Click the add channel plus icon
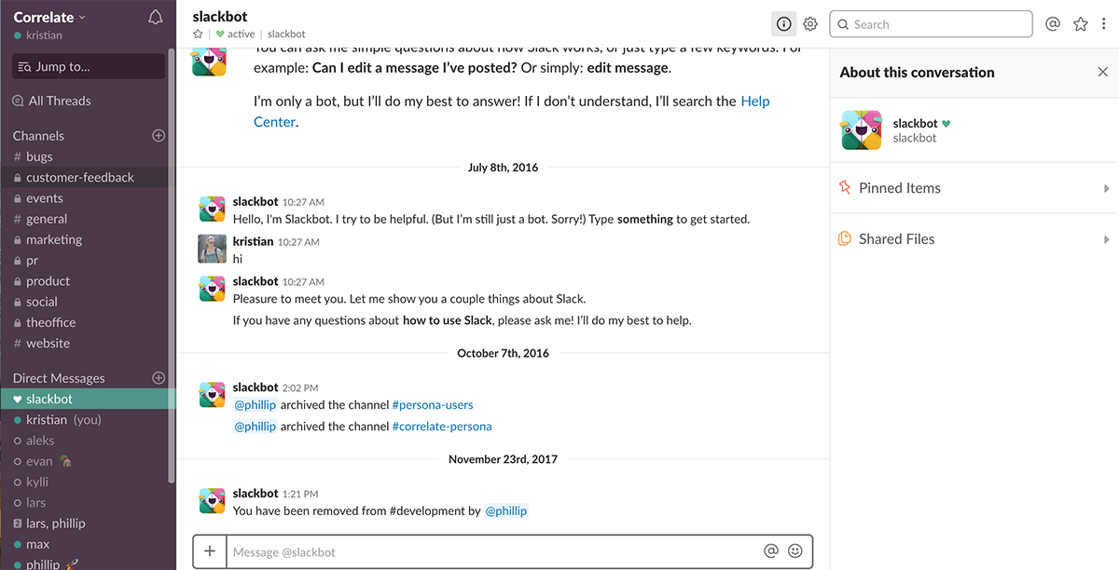 pos(159,136)
